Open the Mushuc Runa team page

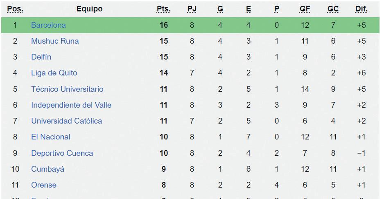[55, 41]
